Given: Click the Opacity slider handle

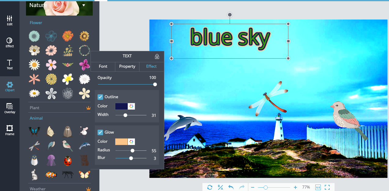Looking at the screenshot, I should (155, 85).
